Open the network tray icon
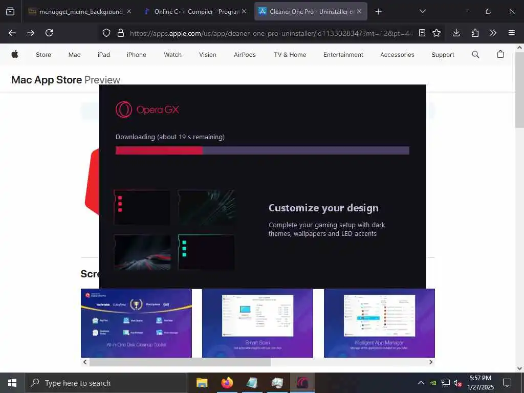 coord(446,383)
